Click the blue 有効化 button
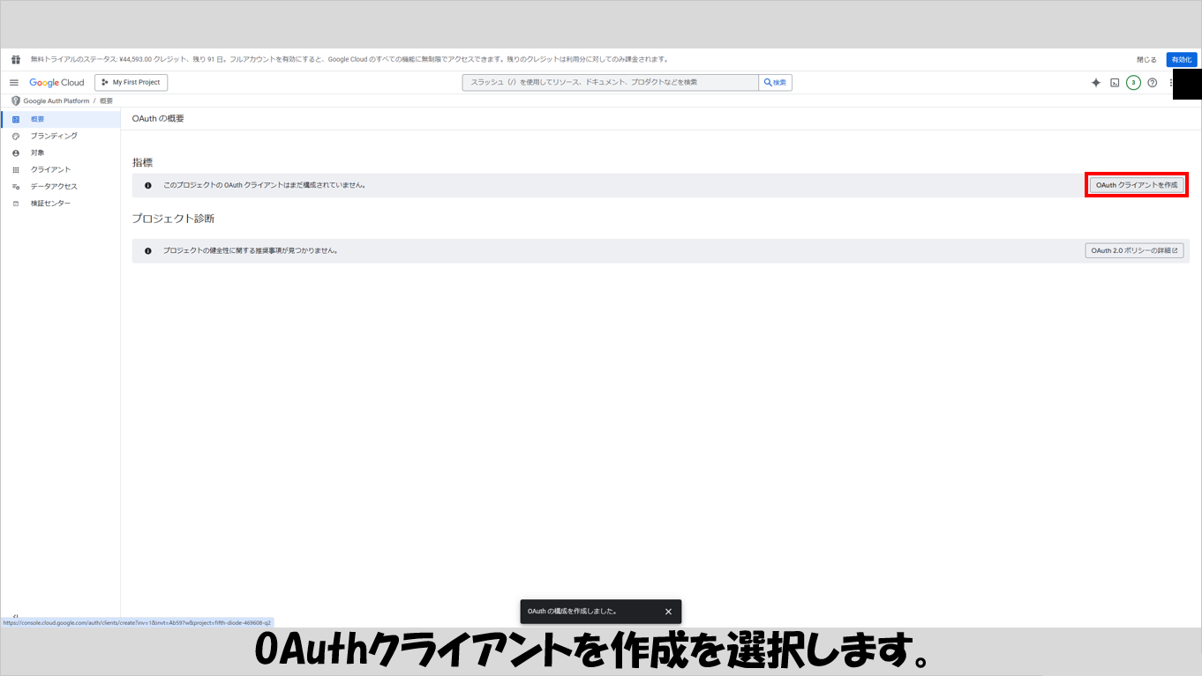The height and width of the screenshot is (676, 1202). [x=1181, y=60]
